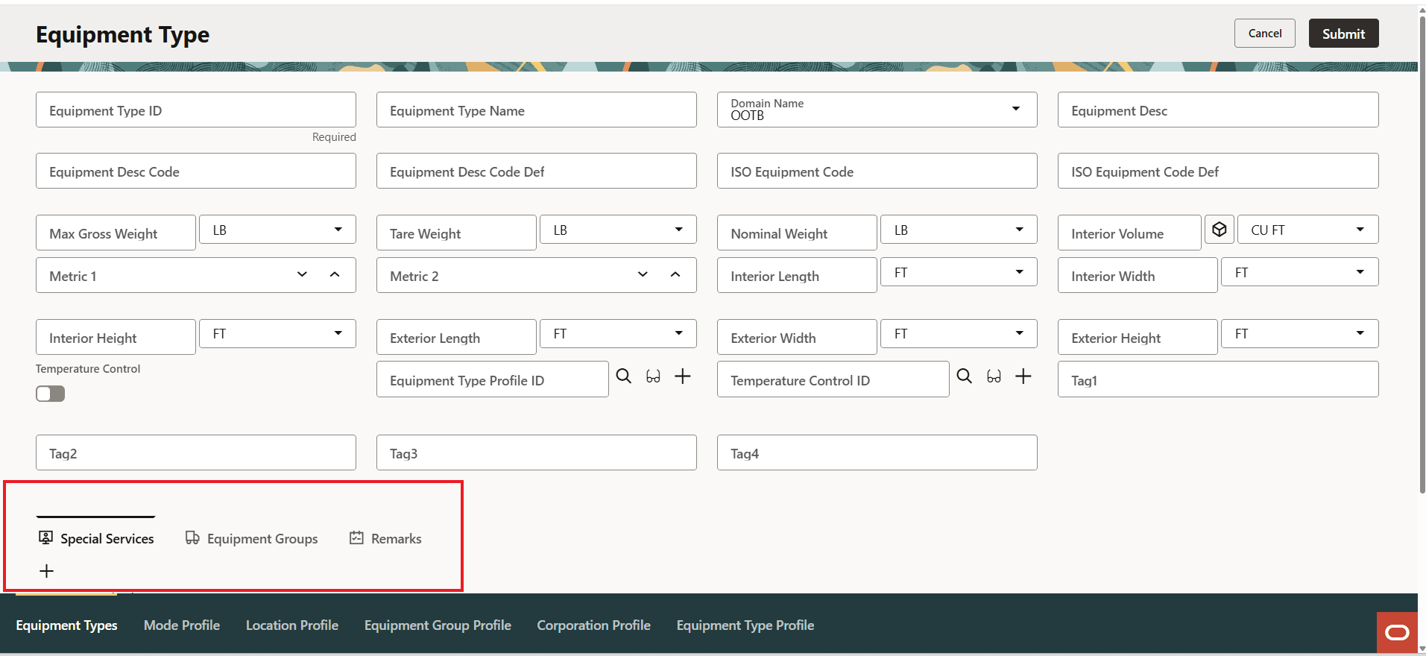Open the Tare Weight unit dropdown

[x=618, y=230]
